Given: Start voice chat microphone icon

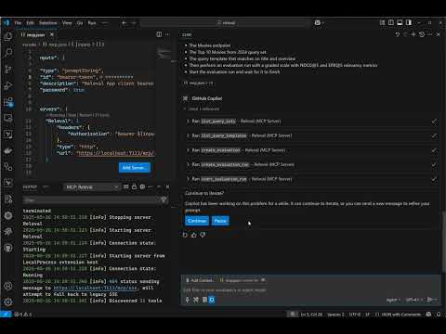Looking at the screenshot, I should coord(188,300).
